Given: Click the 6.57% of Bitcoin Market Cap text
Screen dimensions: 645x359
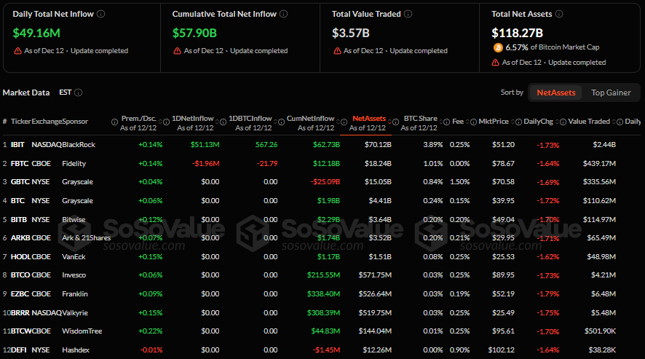Looking at the screenshot, I should point(553,47).
